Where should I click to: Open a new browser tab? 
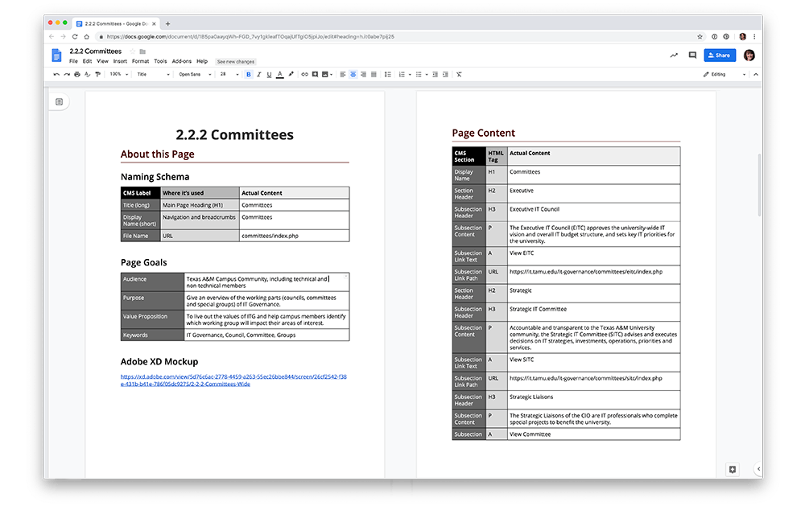point(167,23)
